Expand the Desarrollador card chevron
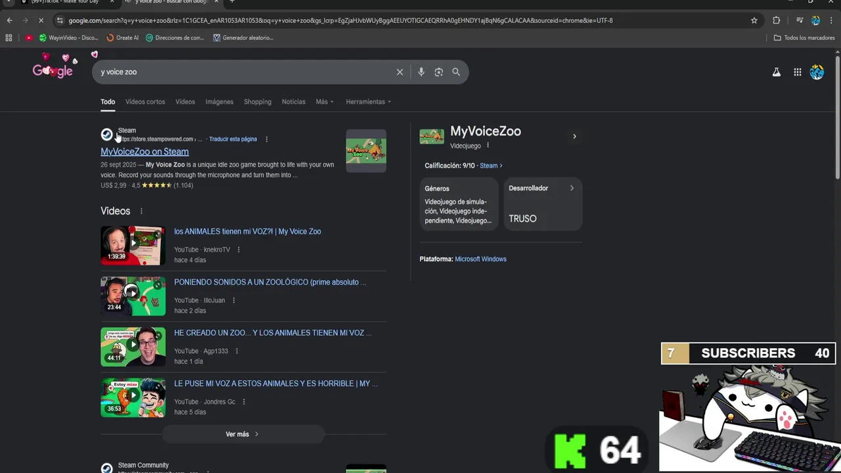Screen dimensions: 841x473 coord(572,188)
